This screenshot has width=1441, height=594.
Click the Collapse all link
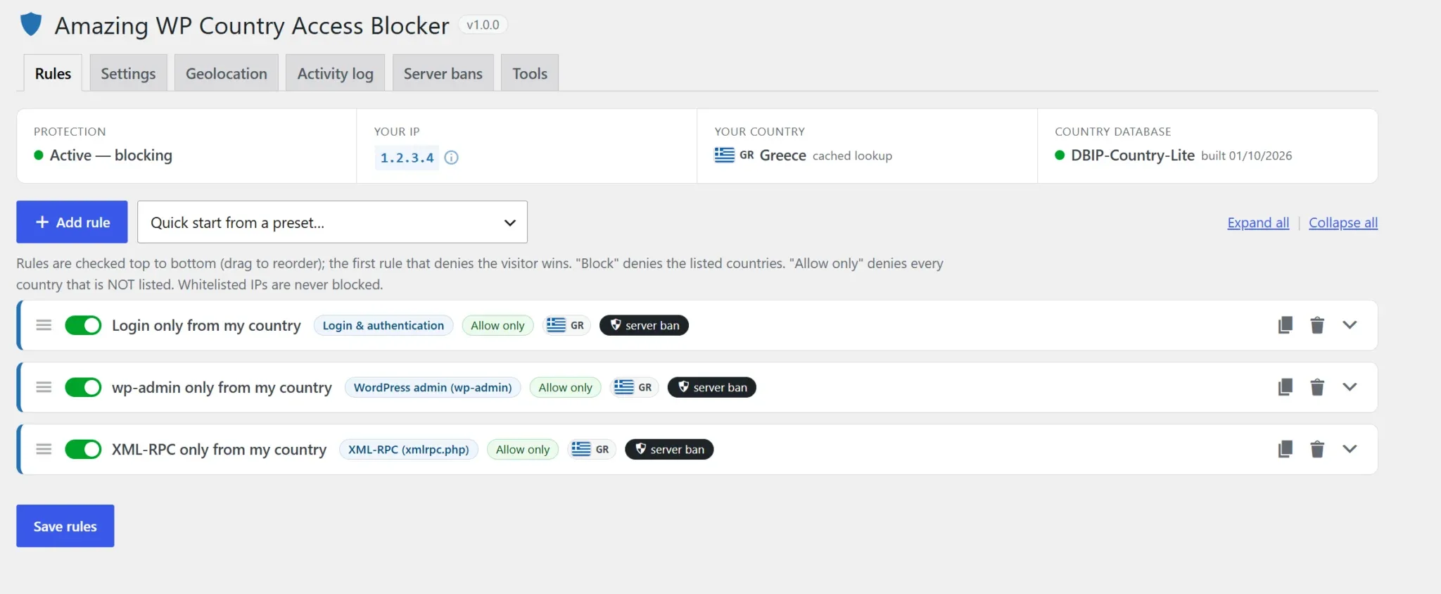click(x=1343, y=222)
